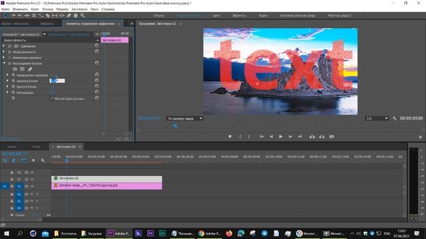Switch to the Цвет workspace tab

point(216,15)
